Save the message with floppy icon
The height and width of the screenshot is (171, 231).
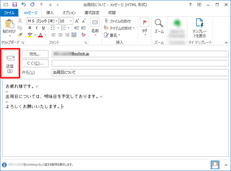click(x=15, y=5)
